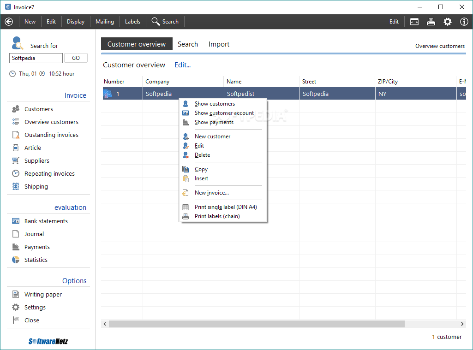Click New in the top toolbar

[30, 22]
